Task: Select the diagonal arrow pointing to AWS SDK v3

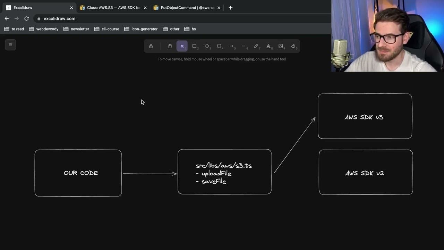Action: coord(295,145)
